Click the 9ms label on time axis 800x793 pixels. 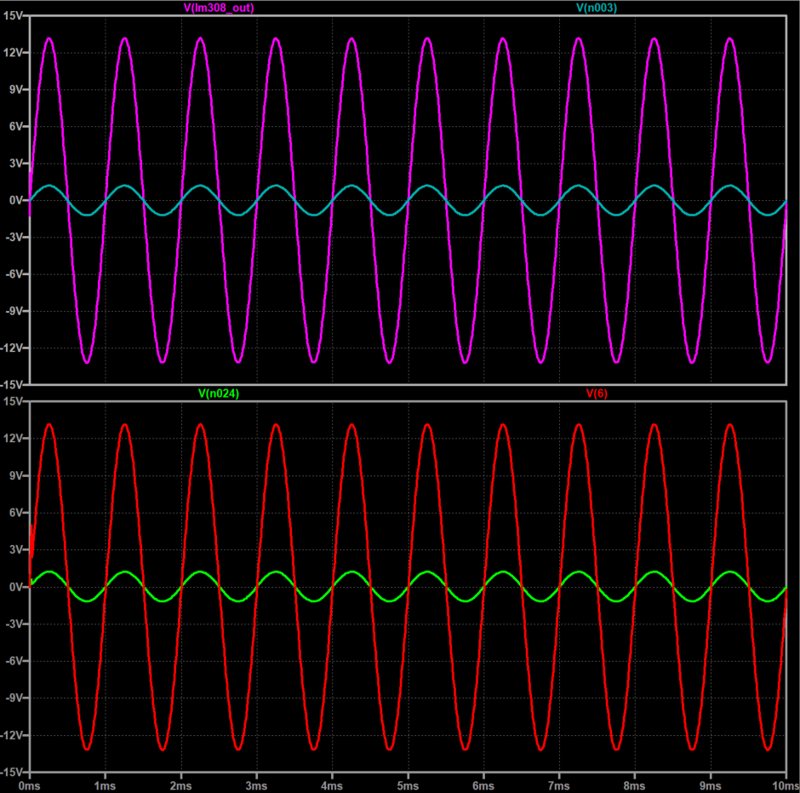coord(710,786)
